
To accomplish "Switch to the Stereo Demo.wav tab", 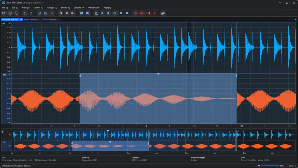I will tap(31, 19).
